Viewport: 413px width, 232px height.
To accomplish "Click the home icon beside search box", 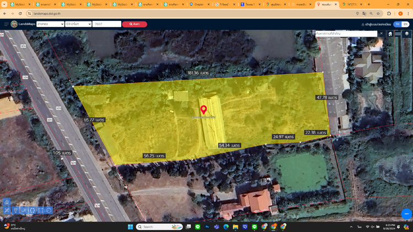I will 390,34.
